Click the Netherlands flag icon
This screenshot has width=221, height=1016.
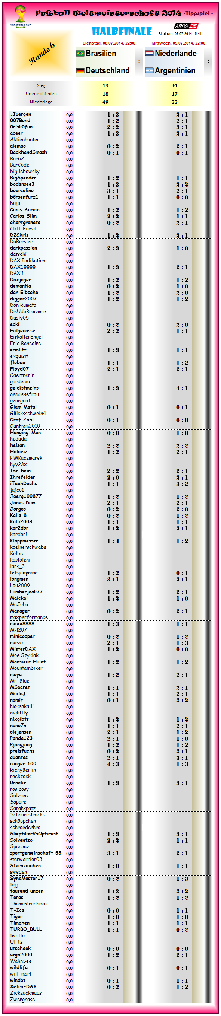(149, 53)
